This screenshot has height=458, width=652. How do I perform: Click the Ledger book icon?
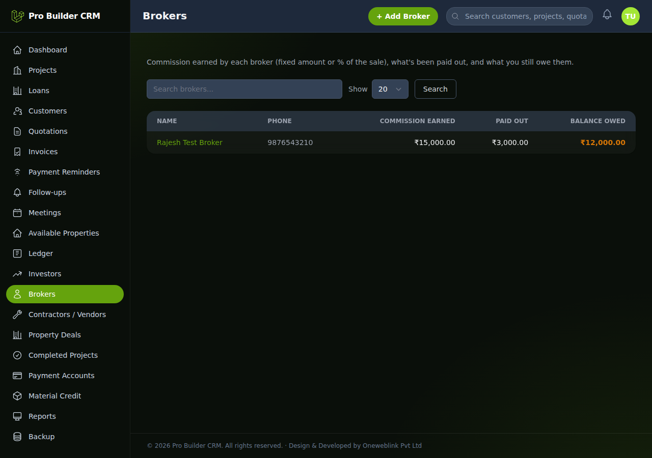click(17, 253)
